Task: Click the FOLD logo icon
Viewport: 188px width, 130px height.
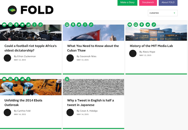Action: pyautogui.click(x=12, y=10)
